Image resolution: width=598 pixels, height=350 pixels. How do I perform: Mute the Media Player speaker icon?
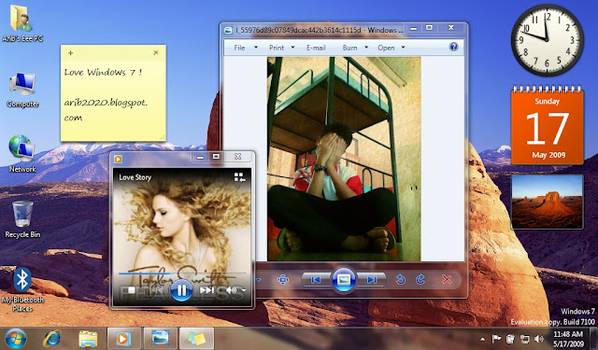tap(231, 290)
